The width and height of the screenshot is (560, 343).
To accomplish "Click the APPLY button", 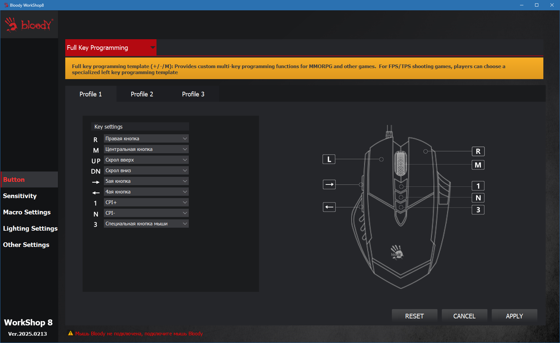I will point(514,316).
